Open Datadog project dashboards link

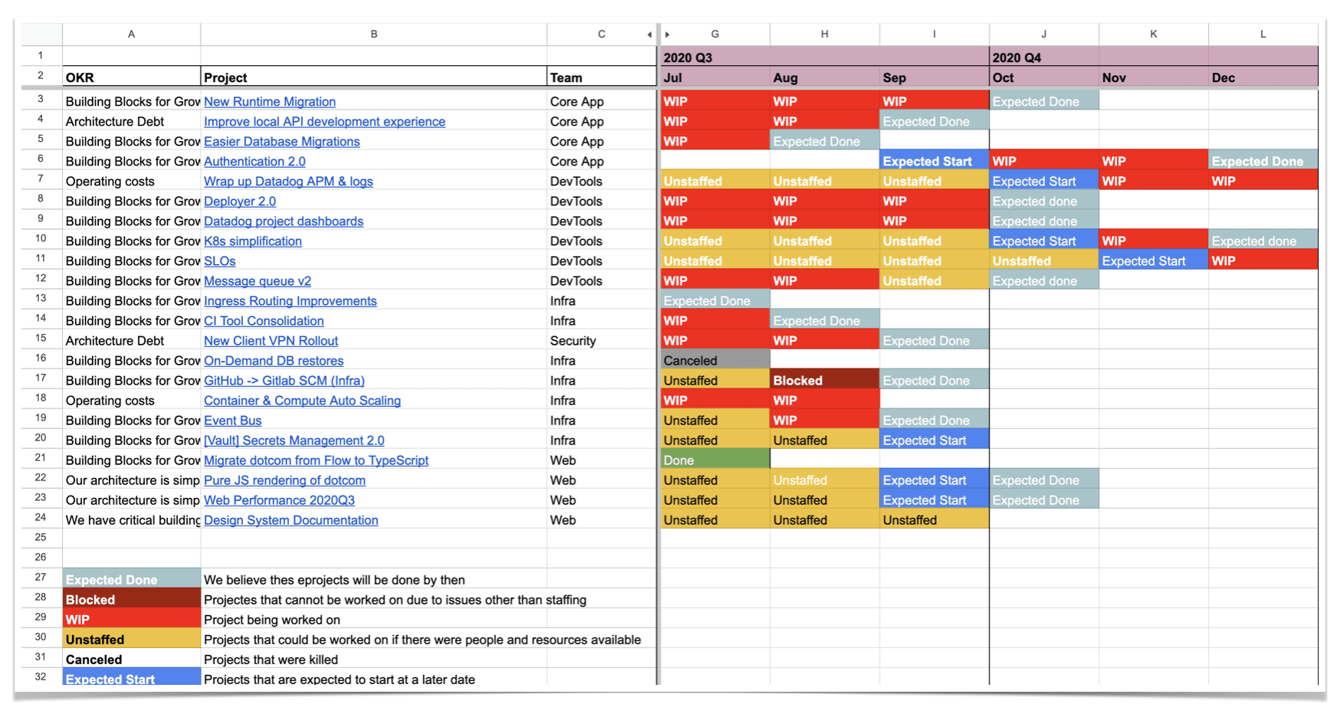[x=284, y=221]
